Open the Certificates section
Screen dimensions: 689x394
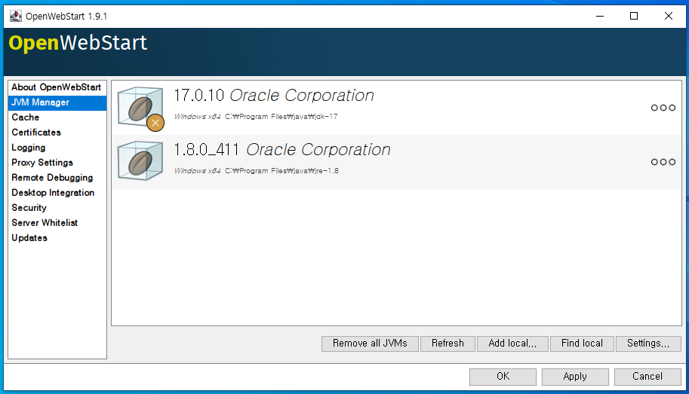(x=57, y=133)
